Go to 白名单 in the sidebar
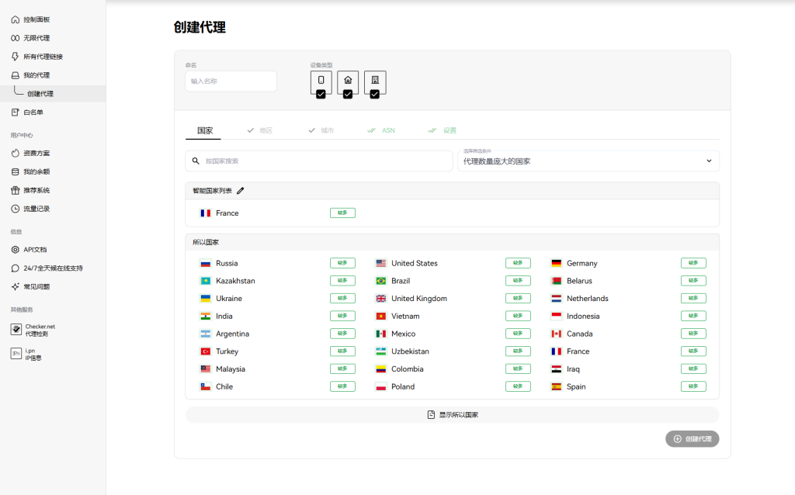This screenshot has height=495, width=795. (33, 112)
